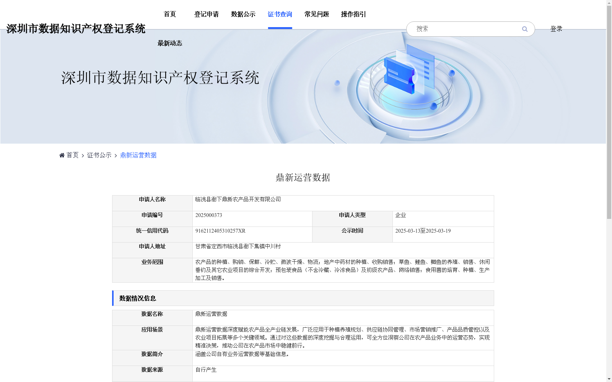
Task: Click publicity period 2025-03-13至2025-03-19
Action: point(423,231)
